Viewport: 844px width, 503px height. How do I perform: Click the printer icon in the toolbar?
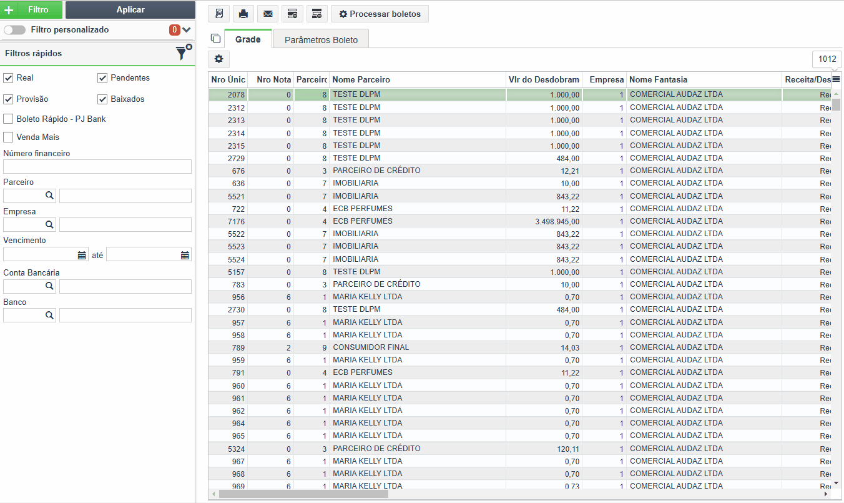(x=243, y=14)
